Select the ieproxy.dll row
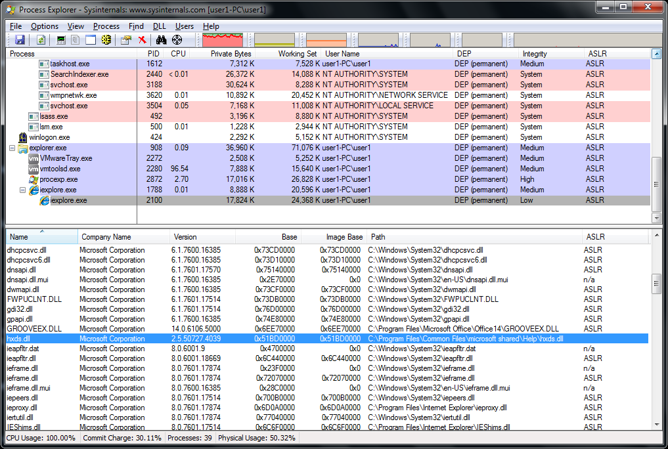Viewport: 668px width, 449px height. (x=327, y=408)
